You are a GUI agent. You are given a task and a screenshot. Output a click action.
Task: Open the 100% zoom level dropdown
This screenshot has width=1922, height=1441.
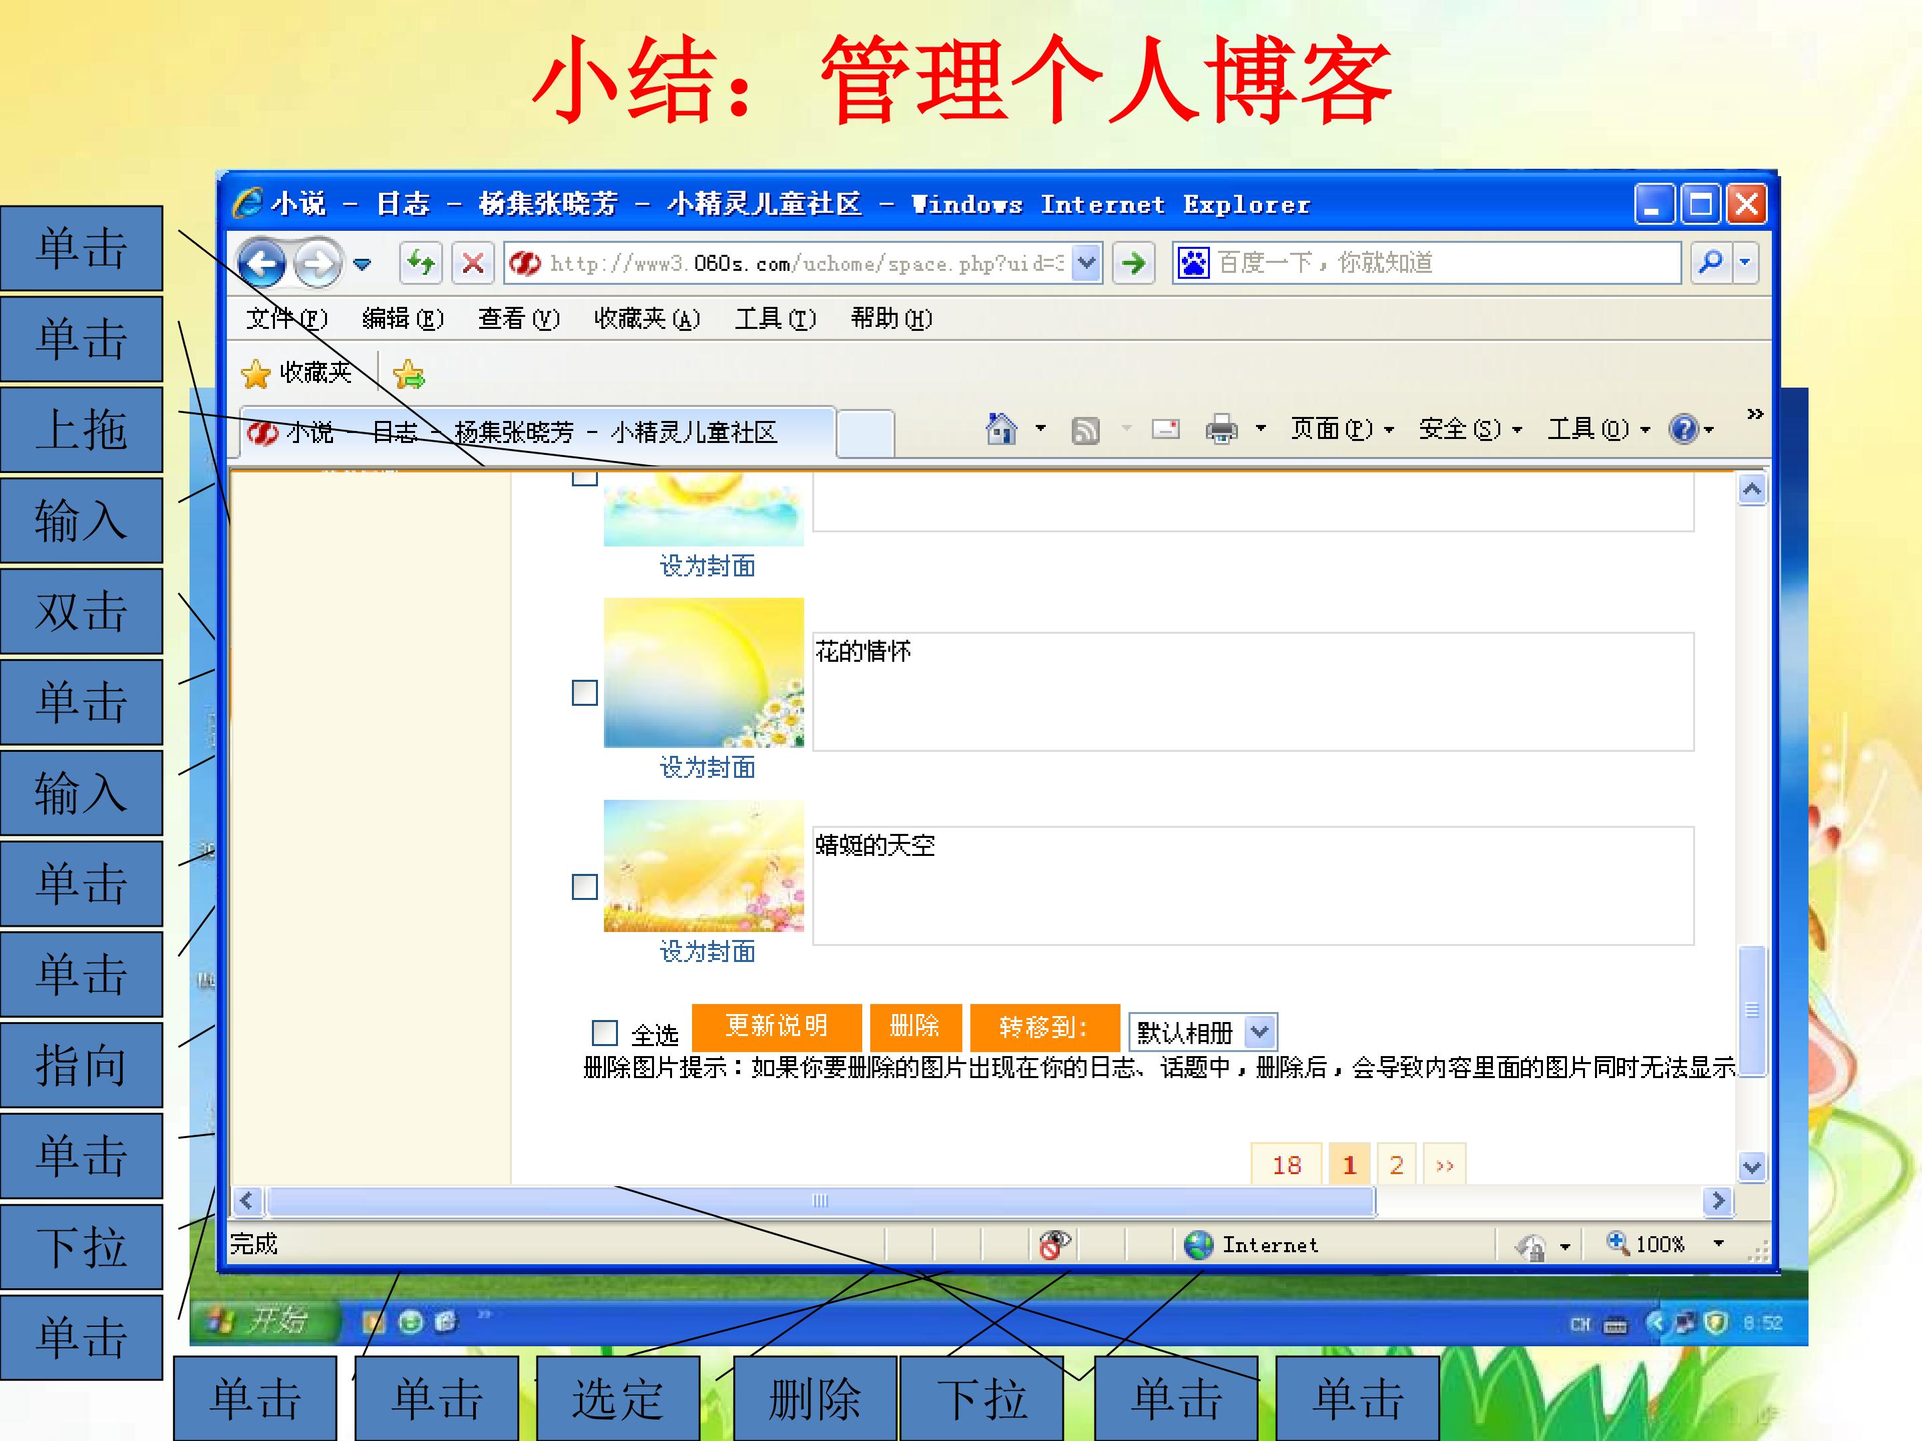click(1718, 1244)
